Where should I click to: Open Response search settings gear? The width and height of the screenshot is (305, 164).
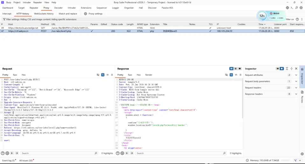[x=122, y=153]
